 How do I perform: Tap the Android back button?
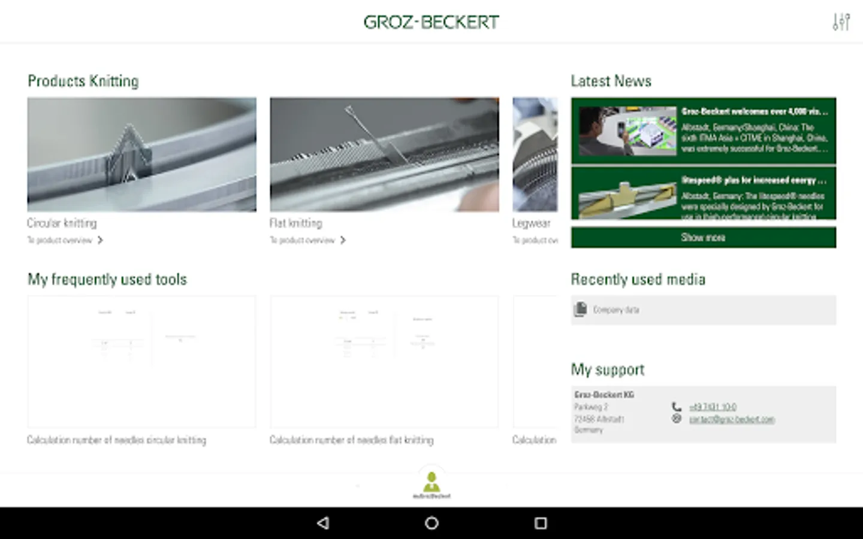pos(323,523)
